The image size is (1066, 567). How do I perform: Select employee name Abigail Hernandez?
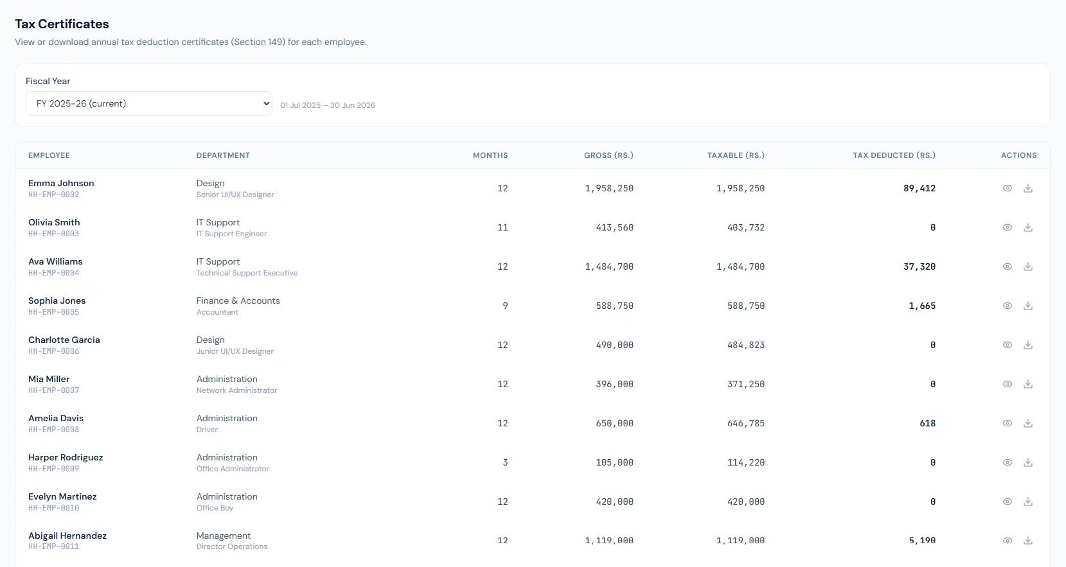67,536
